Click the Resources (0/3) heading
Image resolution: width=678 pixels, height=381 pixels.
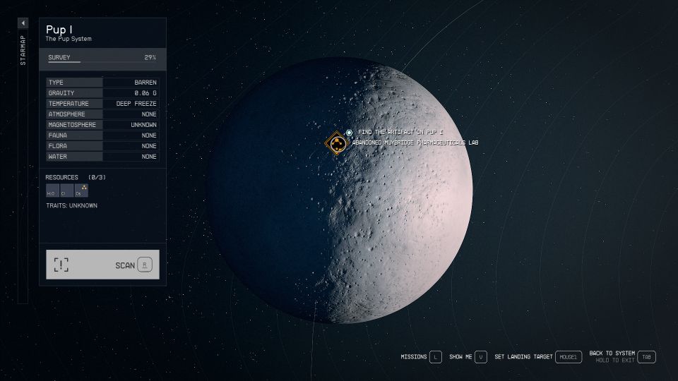coord(76,177)
